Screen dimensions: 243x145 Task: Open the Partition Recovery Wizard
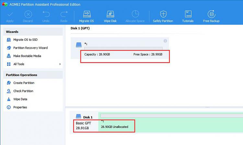33,48
